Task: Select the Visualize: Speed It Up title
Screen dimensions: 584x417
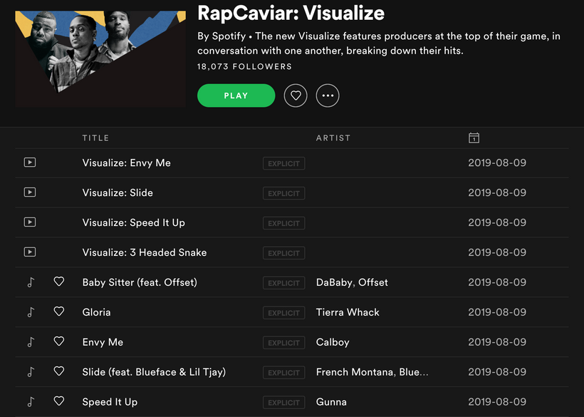Action: [134, 223]
